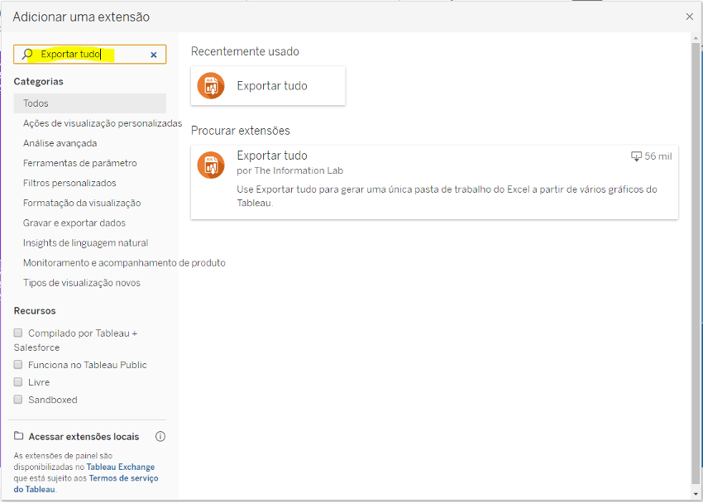703x503 pixels.
Task: Click the recently used Exportar tudo icon
Action: pos(211,86)
